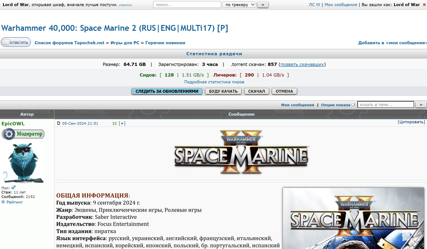Click the 'Статистика раздачи' header

pos(214,54)
